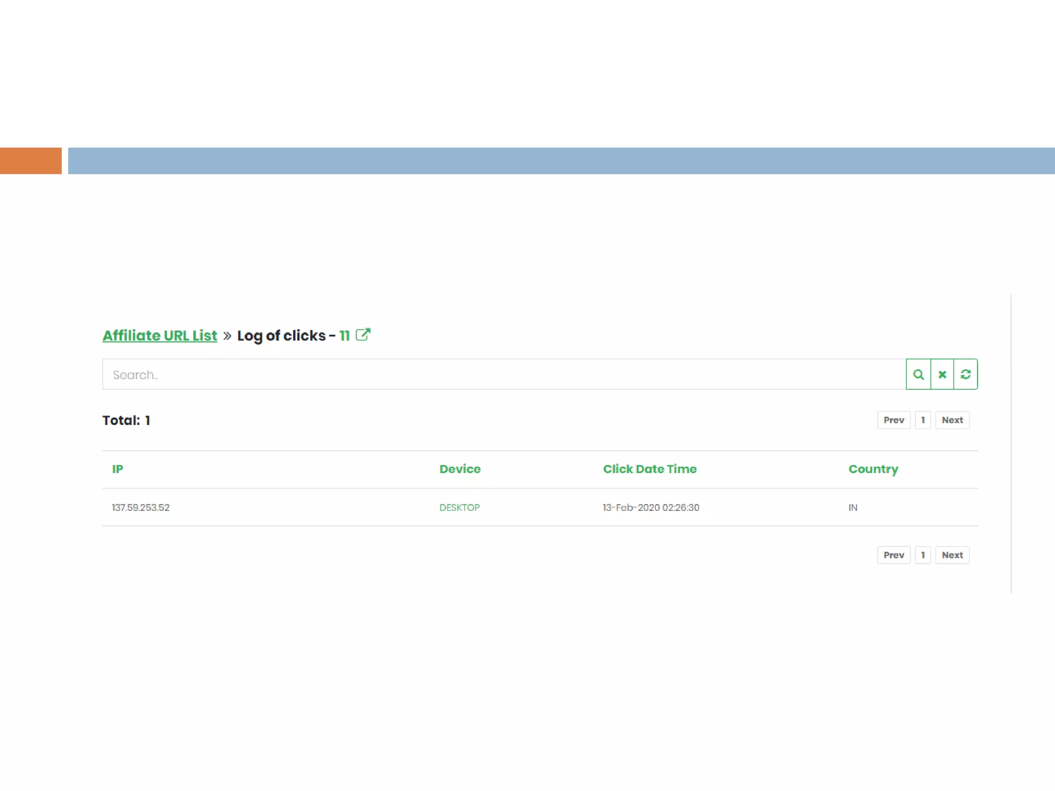Select page 1 in top pagination
The width and height of the screenshot is (1055, 791).
[923, 420]
